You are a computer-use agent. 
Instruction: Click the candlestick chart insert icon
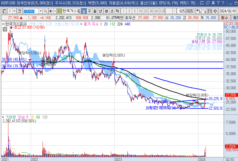pyautogui.click(x=198, y=11)
